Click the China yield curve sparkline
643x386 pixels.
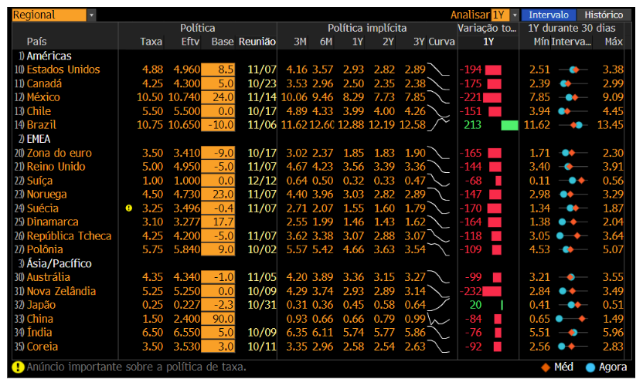[x=438, y=319]
